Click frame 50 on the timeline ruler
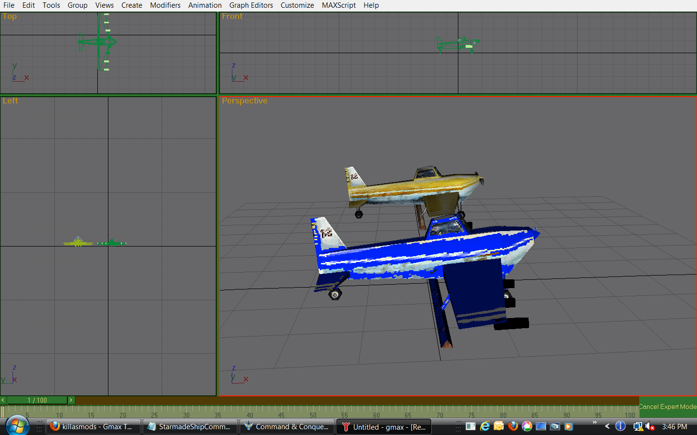Screen dimensions: 697x435 [312, 412]
